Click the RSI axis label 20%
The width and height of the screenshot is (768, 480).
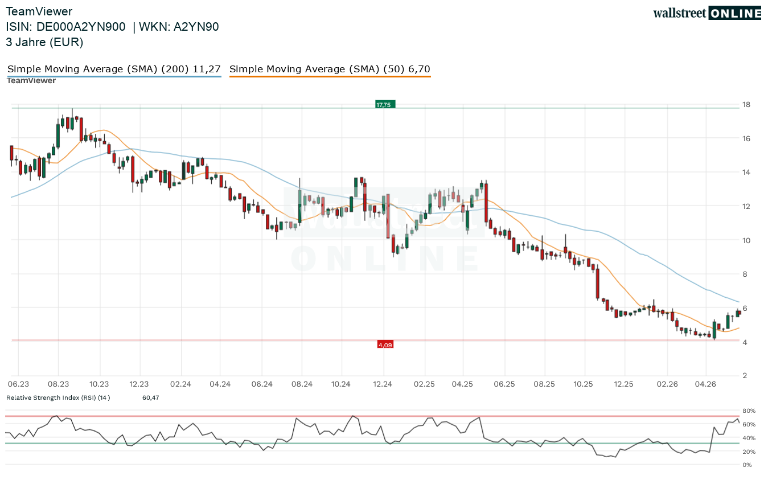[x=749, y=452]
